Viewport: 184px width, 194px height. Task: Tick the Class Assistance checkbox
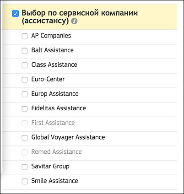pos(25,65)
